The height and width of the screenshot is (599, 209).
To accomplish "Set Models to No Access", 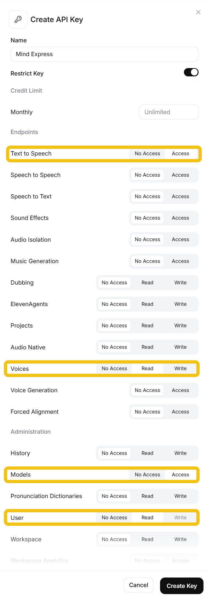I will point(147,475).
